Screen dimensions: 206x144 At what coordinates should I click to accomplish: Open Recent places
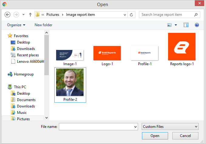(28, 55)
